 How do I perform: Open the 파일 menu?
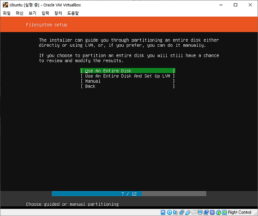point(7,13)
